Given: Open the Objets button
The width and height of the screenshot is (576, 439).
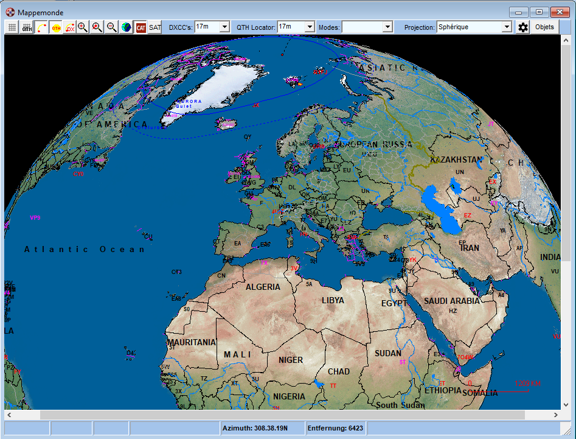Looking at the screenshot, I should tap(544, 27).
